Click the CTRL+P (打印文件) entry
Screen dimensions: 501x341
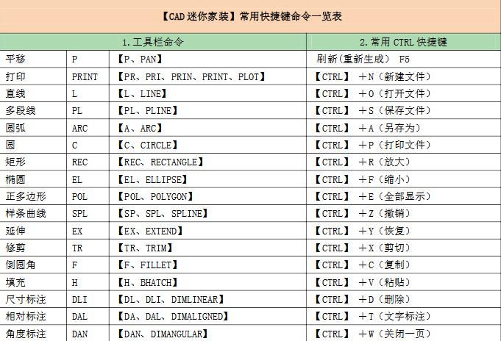[x=404, y=146]
